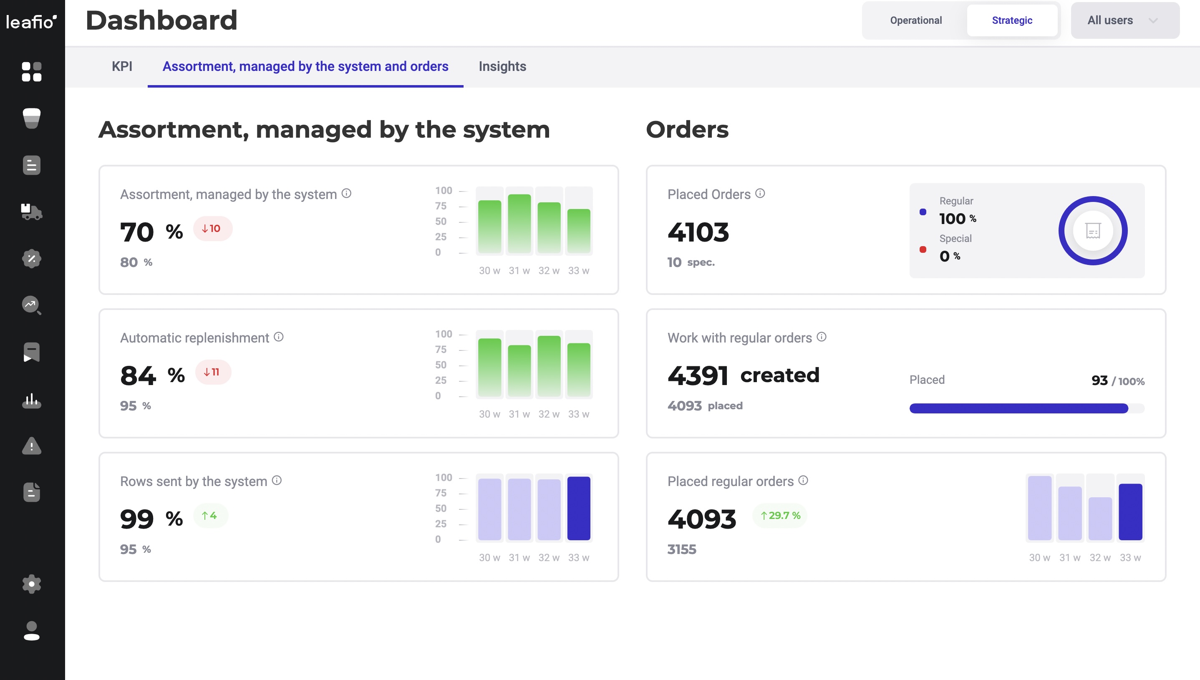
Task: Select the inventory bucket icon in sidebar
Action: pyautogui.click(x=31, y=119)
